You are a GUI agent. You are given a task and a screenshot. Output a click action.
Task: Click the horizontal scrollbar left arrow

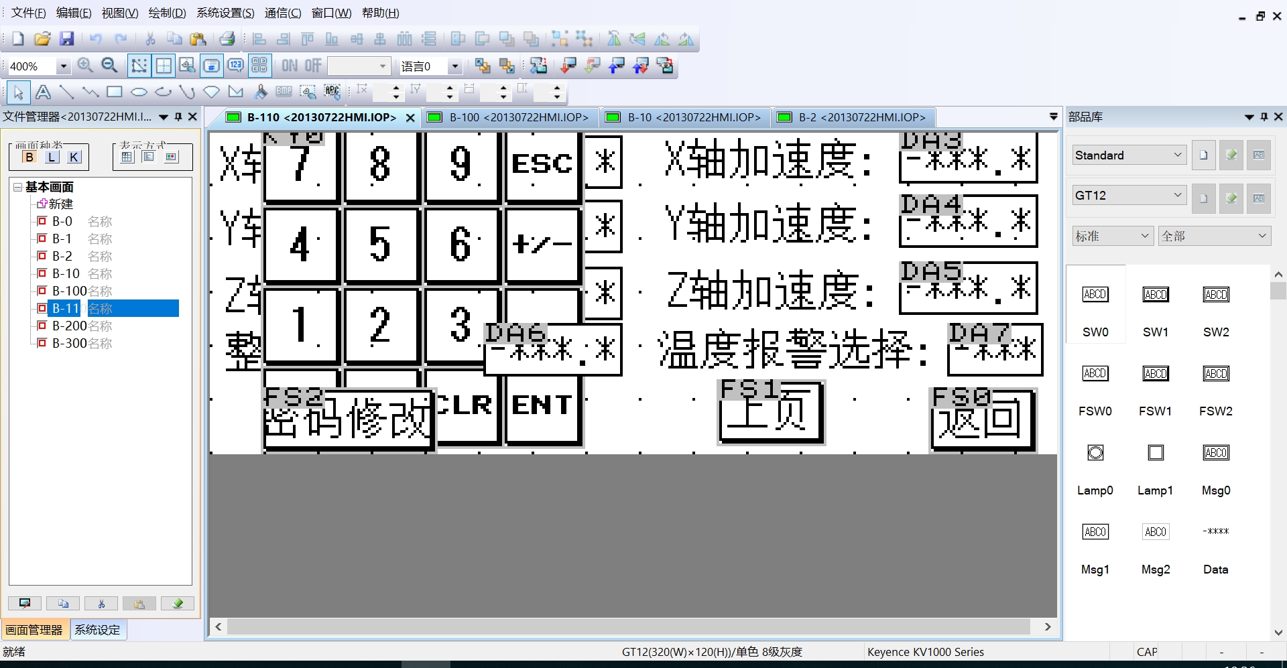click(x=219, y=627)
